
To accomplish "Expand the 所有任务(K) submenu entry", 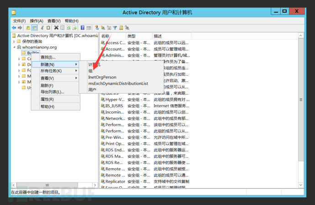I will coord(56,71).
